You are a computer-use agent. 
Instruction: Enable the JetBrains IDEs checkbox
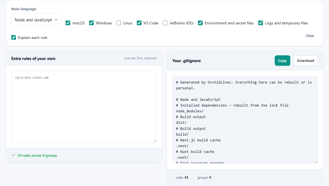coord(165,23)
